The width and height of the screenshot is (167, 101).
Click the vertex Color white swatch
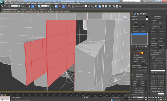[x=161, y=94]
